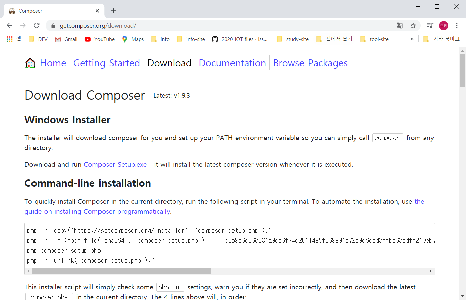Open the tool-site bookmark folder
The image size is (466, 300).
point(375,39)
